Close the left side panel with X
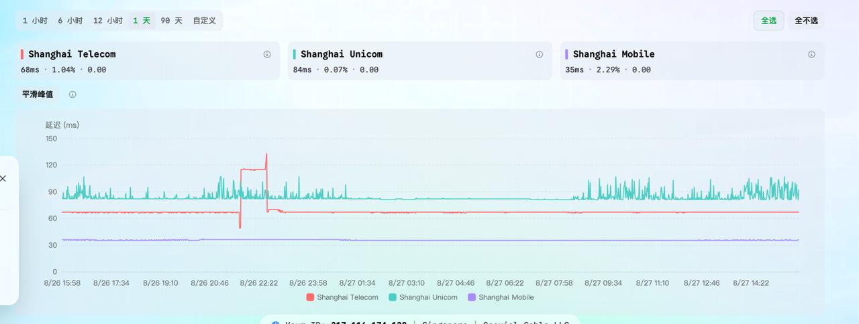This screenshot has width=859, height=324. [x=3, y=178]
